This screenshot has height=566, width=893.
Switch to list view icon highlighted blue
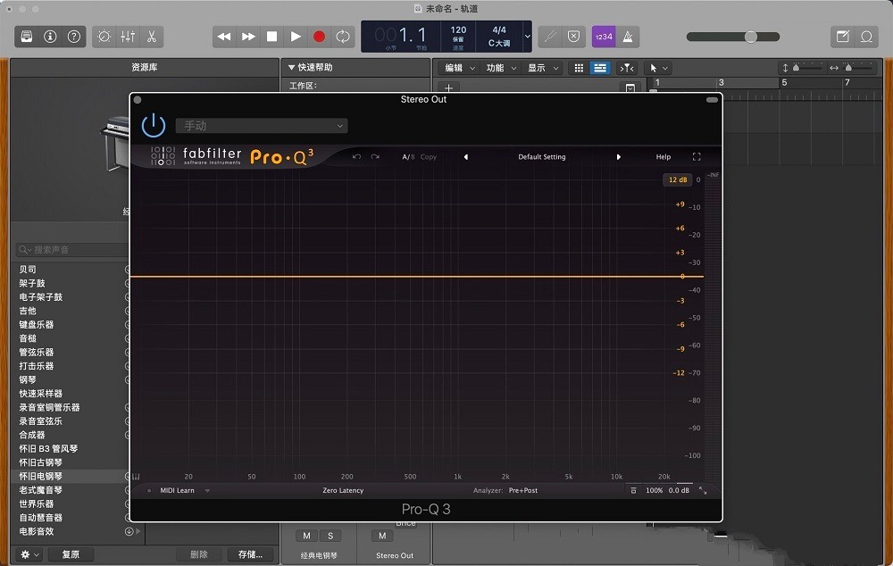tap(600, 69)
